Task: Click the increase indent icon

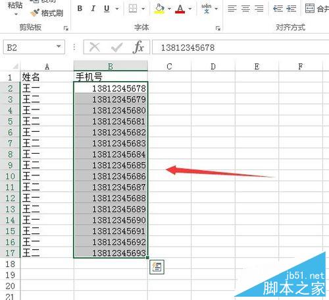Action: pos(291,9)
